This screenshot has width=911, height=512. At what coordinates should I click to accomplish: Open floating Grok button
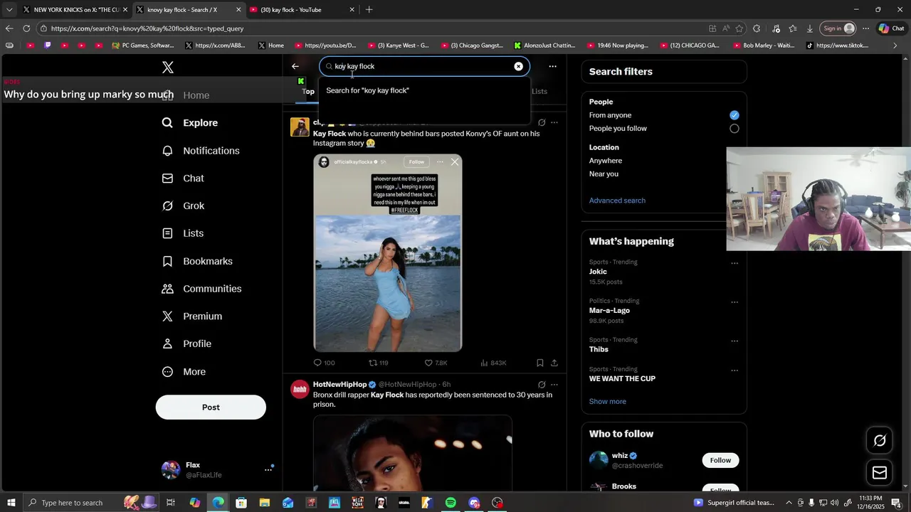click(x=880, y=440)
